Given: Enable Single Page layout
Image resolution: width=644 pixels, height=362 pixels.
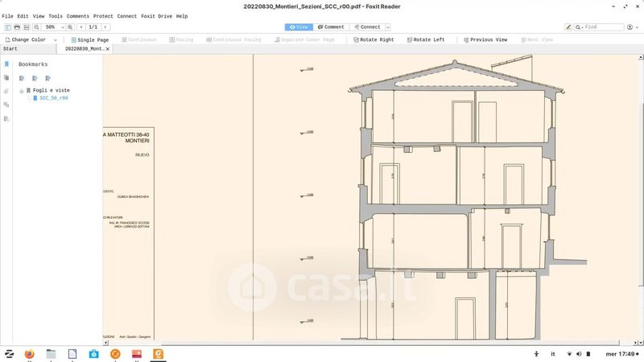Looking at the screenshot, I should pos(89,39).
